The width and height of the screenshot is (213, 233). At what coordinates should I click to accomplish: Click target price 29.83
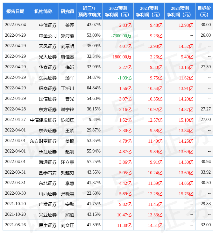click(x=206, y=204)
